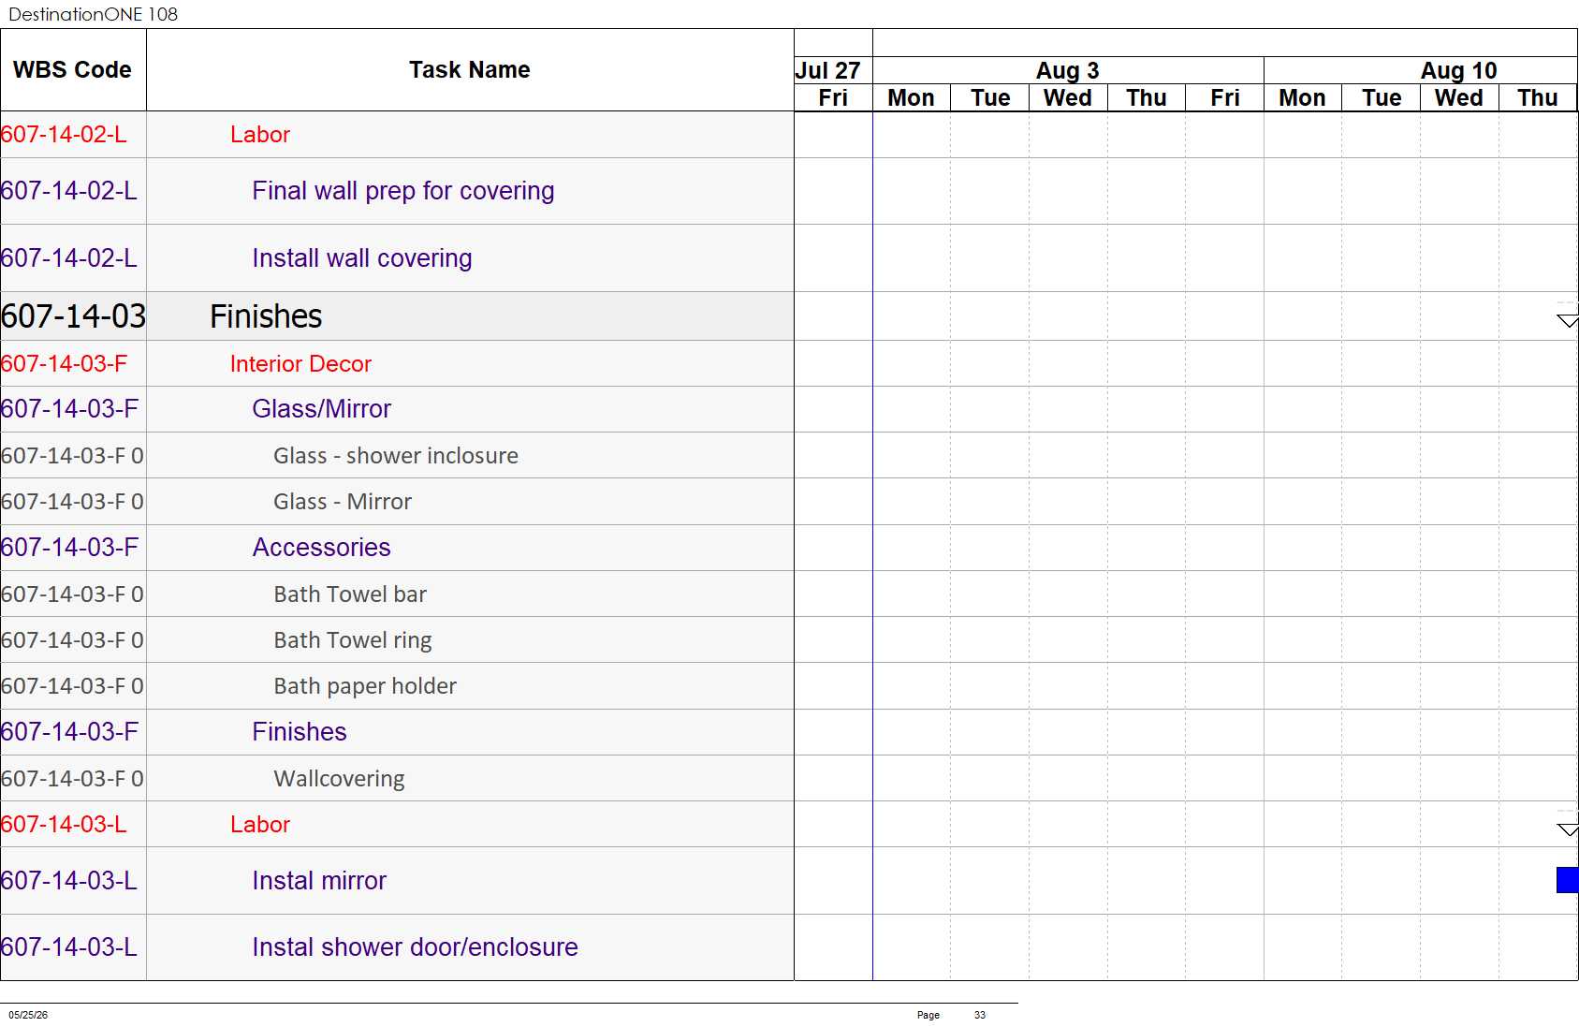Select the Glass/Mirror task group
Viewport: 1579px width, 1027px height.
[x=321, y=409]
